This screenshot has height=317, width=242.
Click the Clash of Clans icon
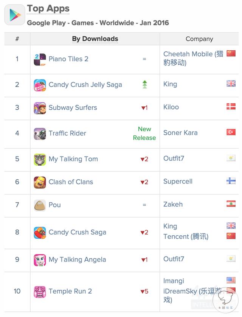(x=40, y=182)
